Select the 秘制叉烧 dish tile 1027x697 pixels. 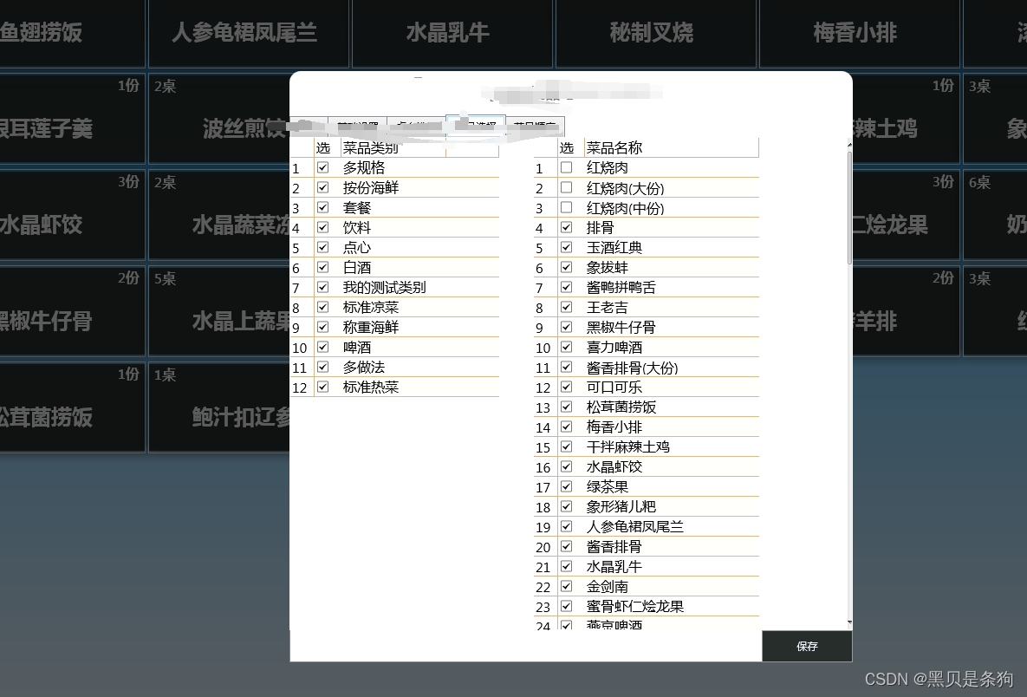[655, 33]
